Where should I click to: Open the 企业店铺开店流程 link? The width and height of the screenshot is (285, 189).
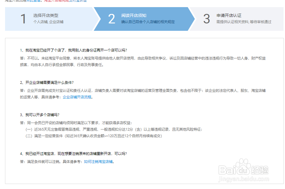pos(77,97)
